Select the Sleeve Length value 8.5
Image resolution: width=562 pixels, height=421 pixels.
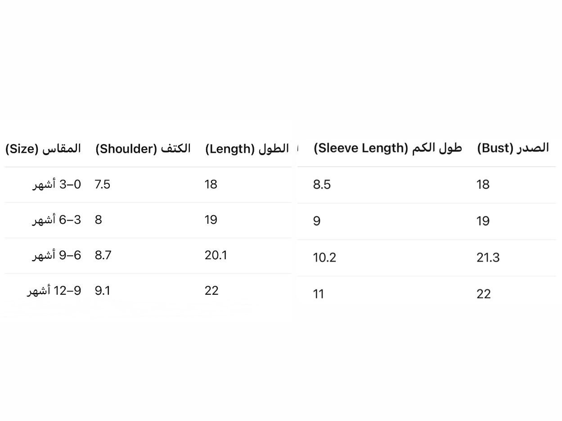[322, 185]
